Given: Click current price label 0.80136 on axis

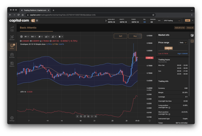Looking at the screenshot, I should [150, 58].
